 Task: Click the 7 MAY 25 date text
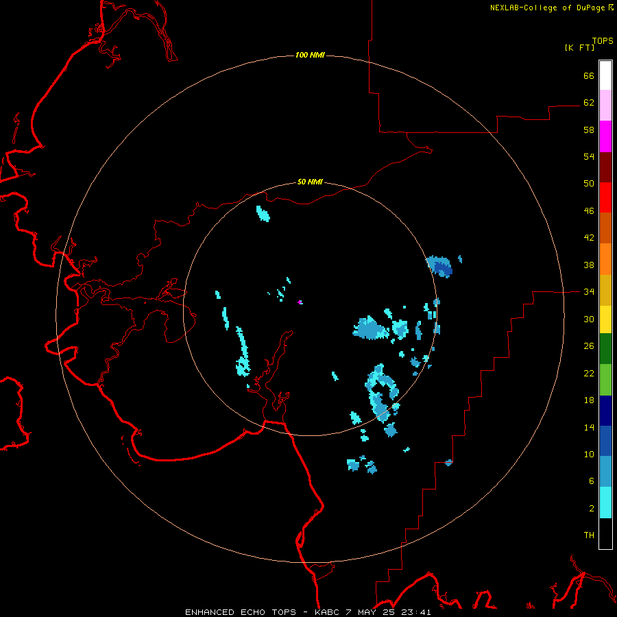click(372, 612)
